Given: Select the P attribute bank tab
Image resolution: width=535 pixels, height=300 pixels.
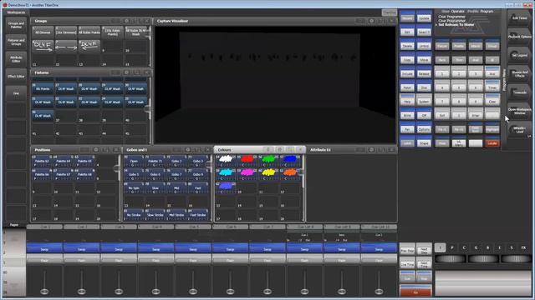Looking at the screenshot, I should tap(452, 247).
